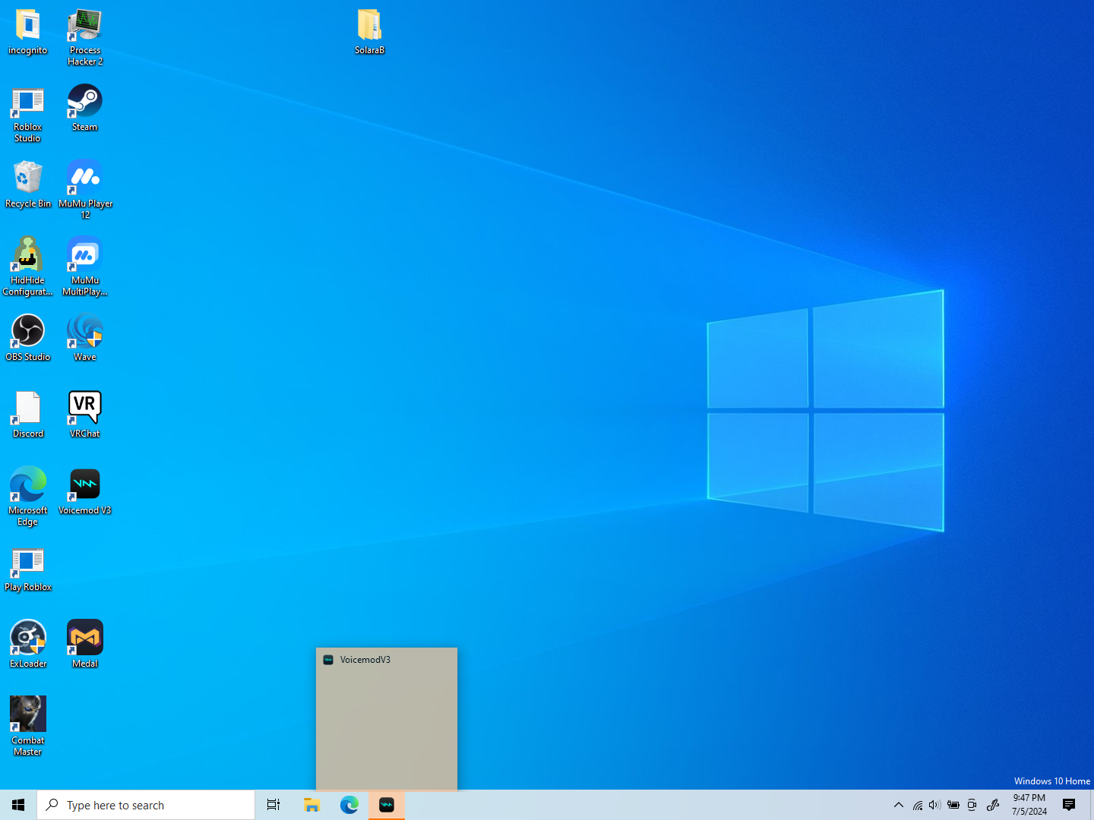This screenshot has width=1094, height=820.
Task: Open File Explorer from the taskbar
Action: tap(311, 805)
